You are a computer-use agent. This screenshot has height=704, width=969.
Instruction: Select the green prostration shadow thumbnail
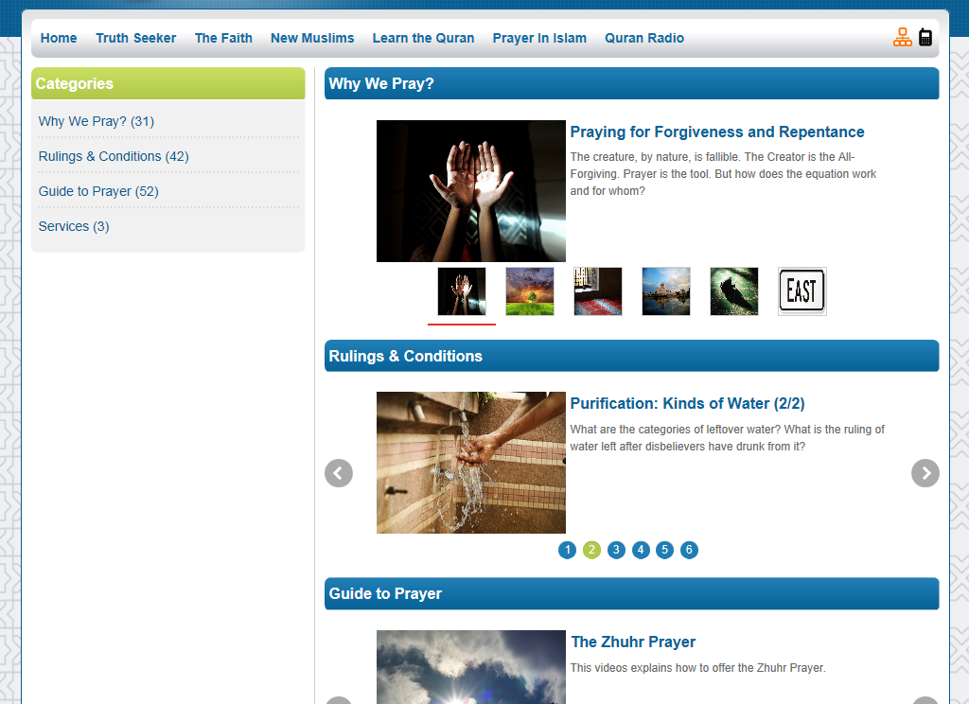[x=734, y=291]
